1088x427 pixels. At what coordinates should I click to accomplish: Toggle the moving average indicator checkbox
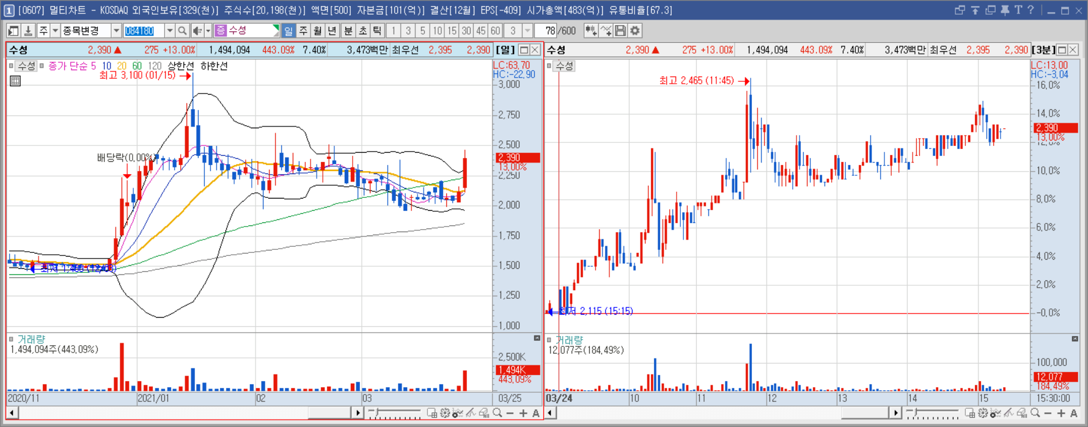coord(42,66)
